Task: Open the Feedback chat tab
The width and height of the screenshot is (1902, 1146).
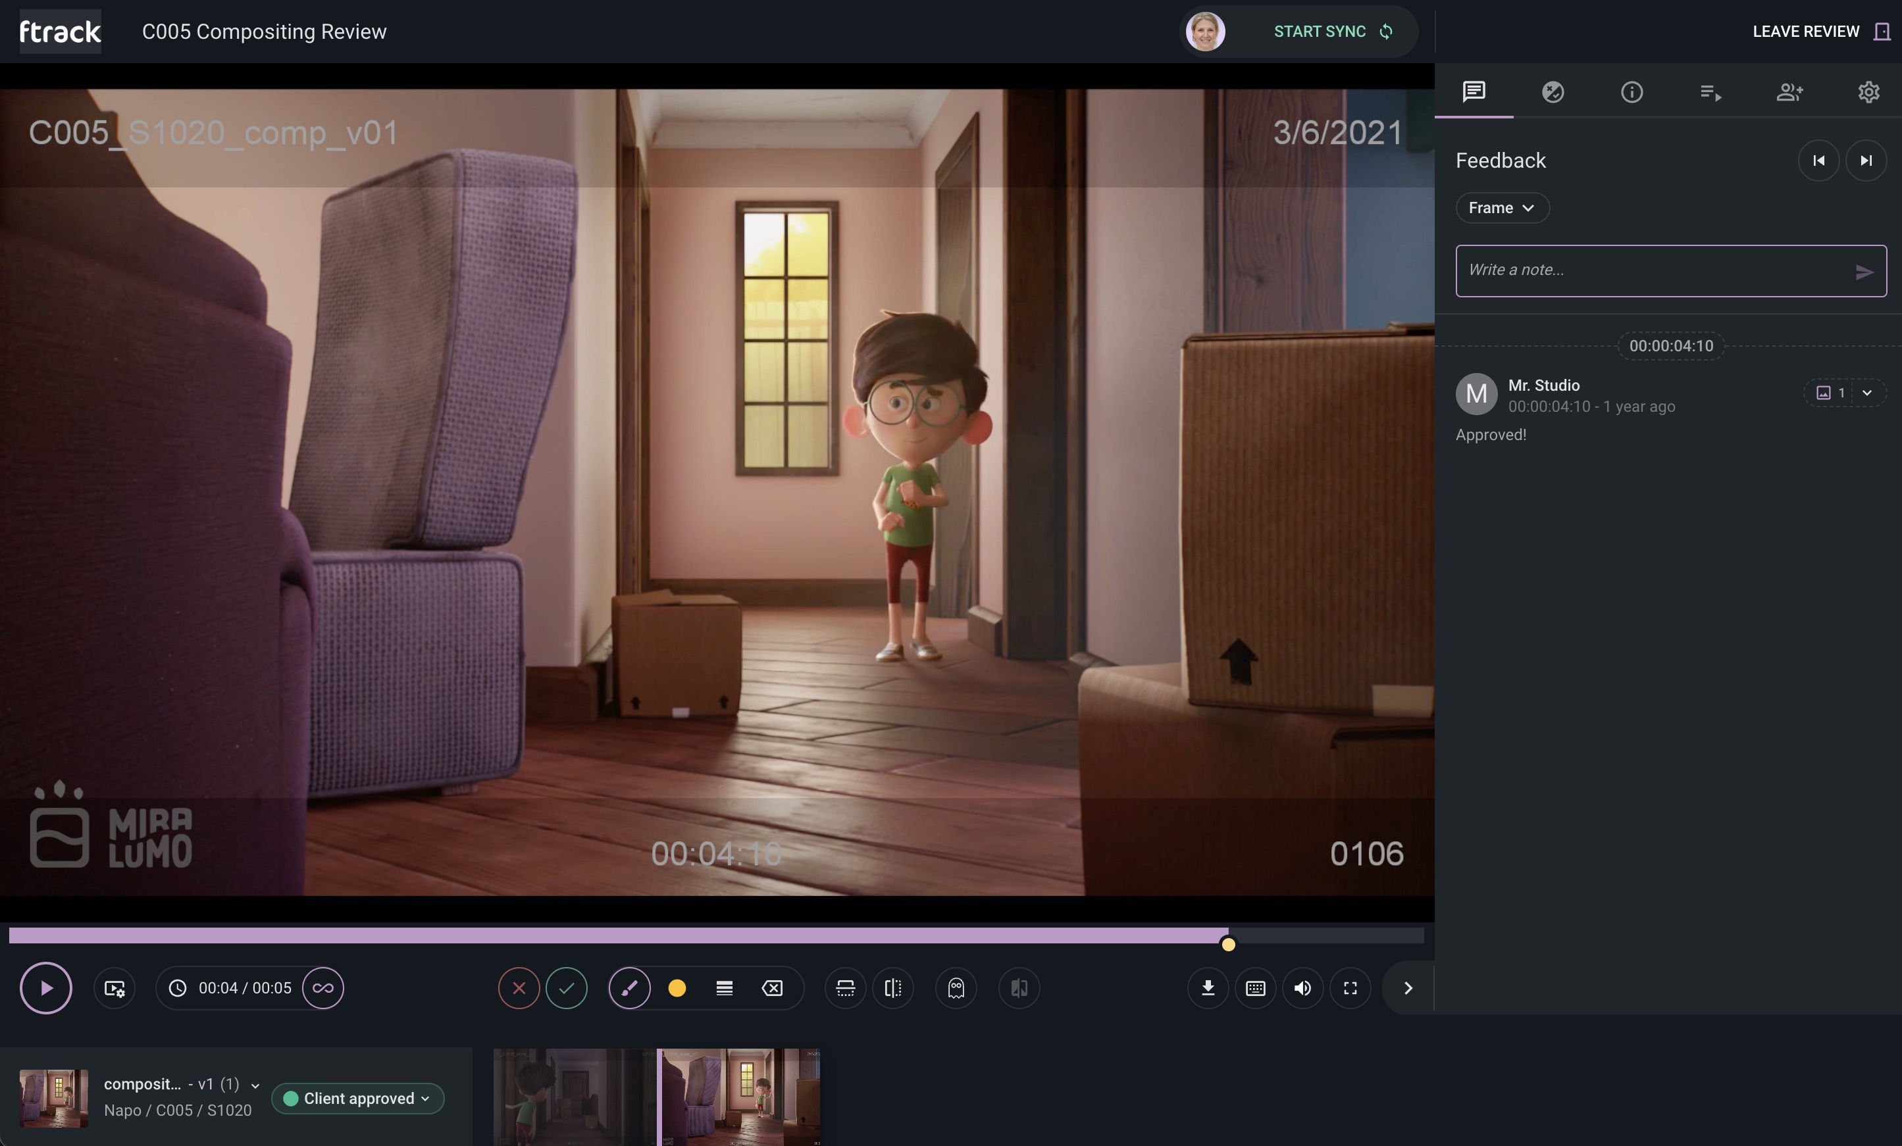Action: [1474, 92]
